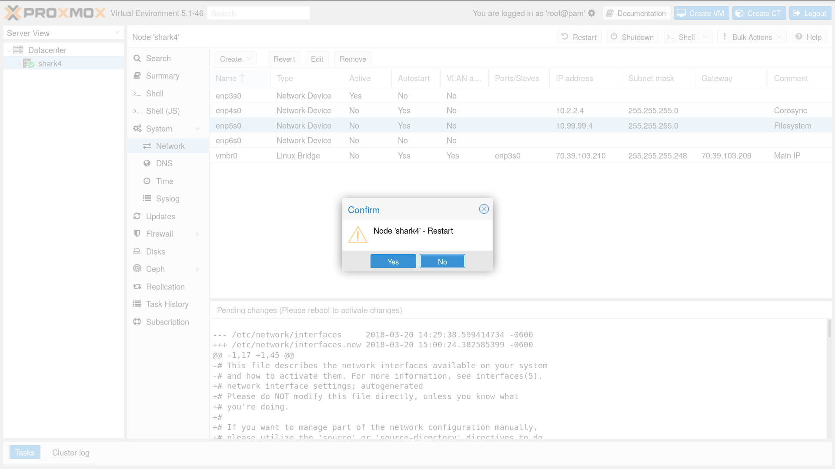Image resolution: width=835 pixels, height=469 pixels.
Task: Expand the Firewall submenu arrow
Action: coord(198,234)
